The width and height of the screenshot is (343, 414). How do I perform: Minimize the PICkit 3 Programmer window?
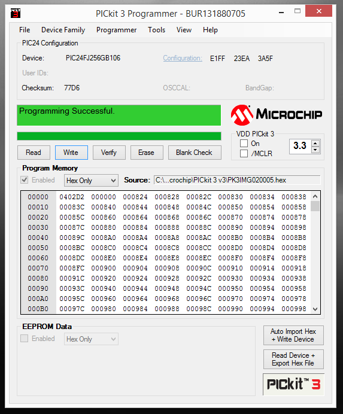(281, 12)
